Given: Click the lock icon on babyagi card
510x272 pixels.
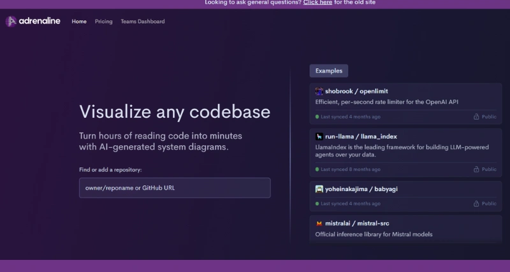Looking at the screenshot, I should coord(476,204).
